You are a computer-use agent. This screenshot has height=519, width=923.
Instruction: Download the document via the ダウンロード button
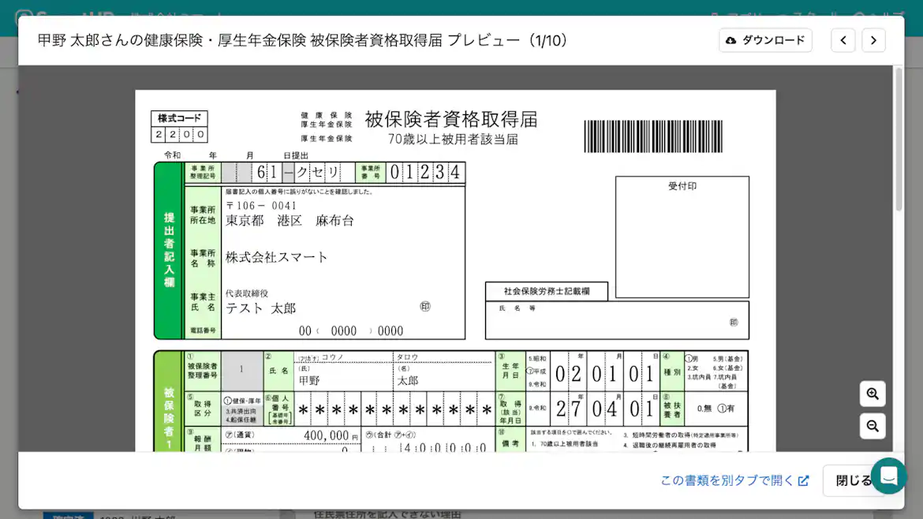[764, 39]
